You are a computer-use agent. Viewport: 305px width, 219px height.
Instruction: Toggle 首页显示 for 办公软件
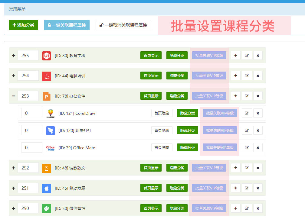coord(151,96)
